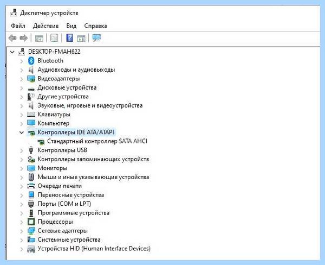This screenshot has width=325, height=265.
Task: Click the Back arrow toolbar button
Action: 12,38
